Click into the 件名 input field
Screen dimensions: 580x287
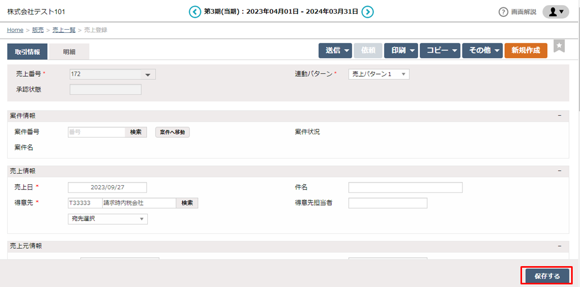coord(405,187)
